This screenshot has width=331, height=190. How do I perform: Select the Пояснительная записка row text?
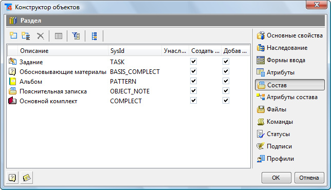coord(53,91)
